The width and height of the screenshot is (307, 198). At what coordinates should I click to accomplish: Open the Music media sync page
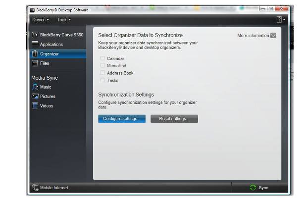click(58, 87)
